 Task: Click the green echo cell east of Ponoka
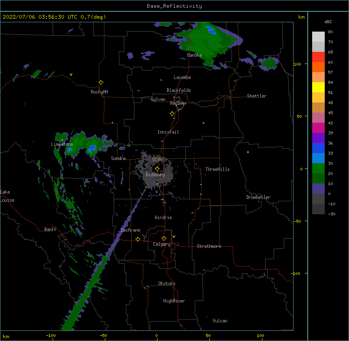(x=269, y=63)
